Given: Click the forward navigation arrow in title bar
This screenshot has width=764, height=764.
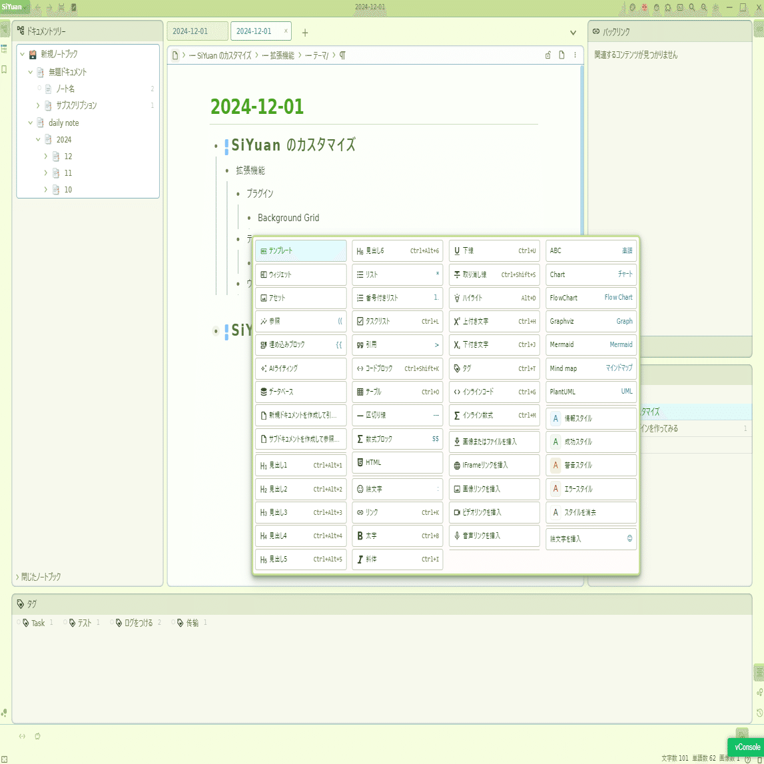Looking at the screenshot, I should point(49,7).
